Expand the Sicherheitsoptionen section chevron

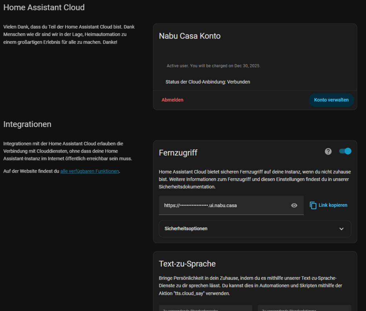[x=341, y=229]
